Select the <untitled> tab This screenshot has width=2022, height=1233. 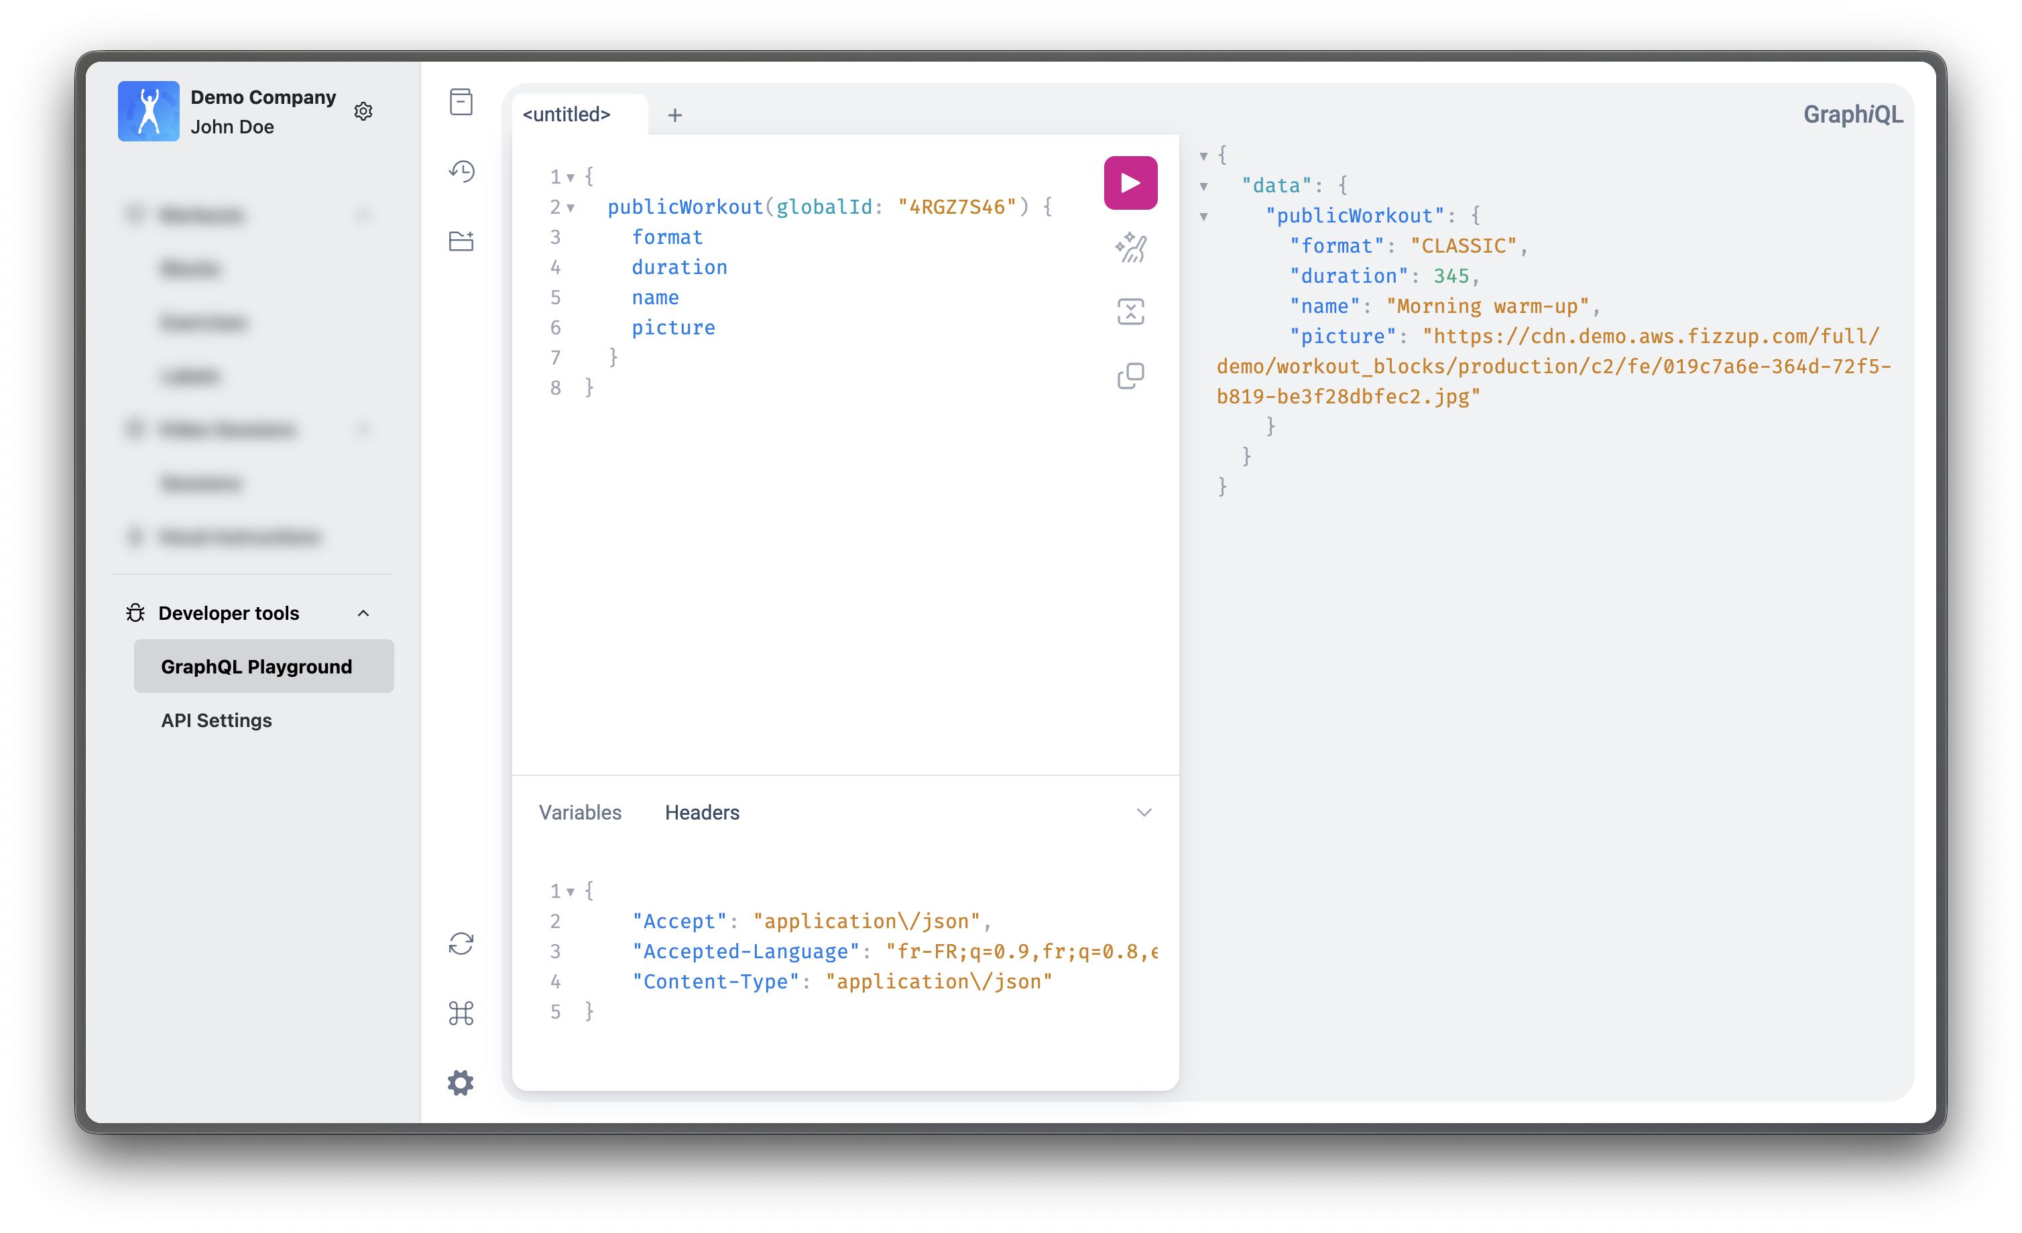tap(567, 114)
